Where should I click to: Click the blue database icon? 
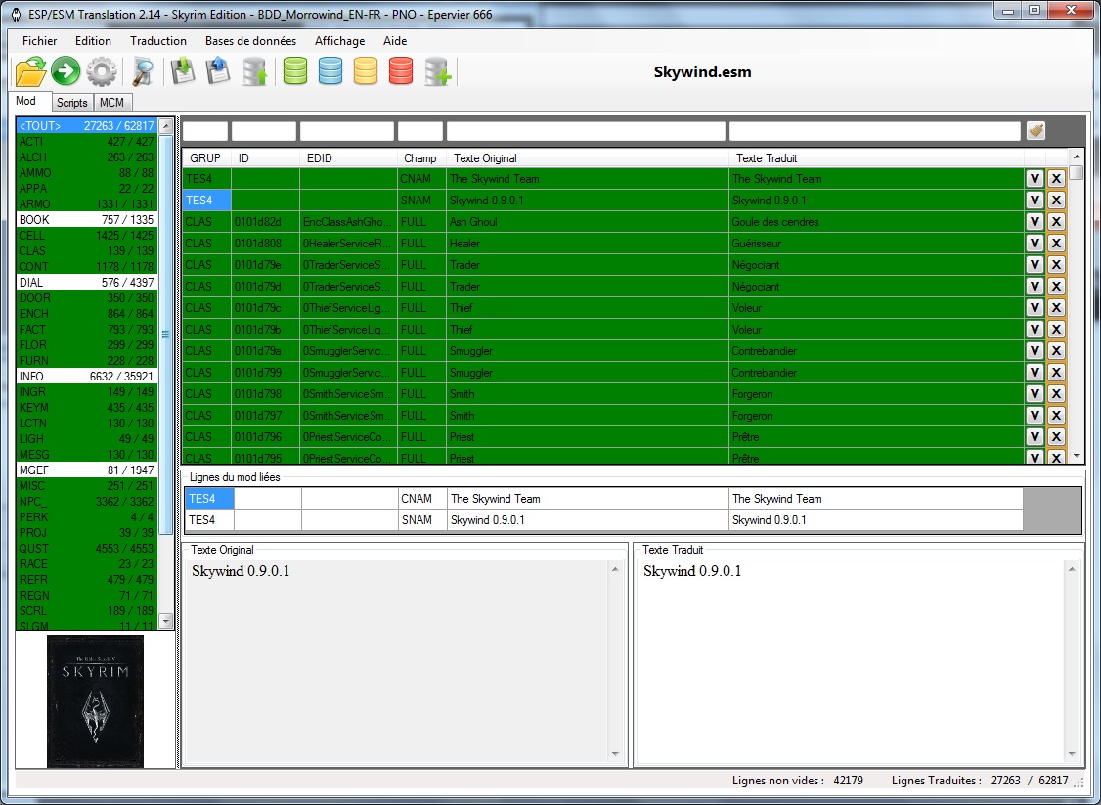pos(330,71)
